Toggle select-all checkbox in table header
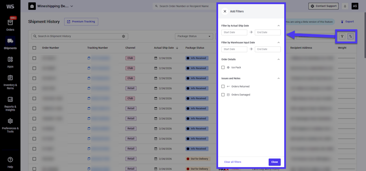The image size is (366, 171). pos(34,48)
